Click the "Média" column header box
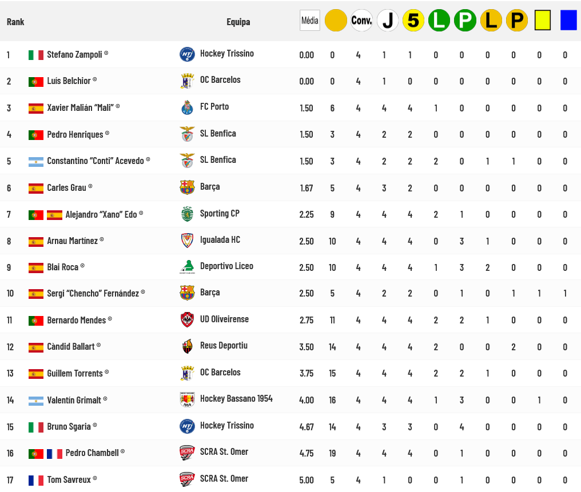Image resolution: width=581 pixels, height=492 pixels. (309, 21)
